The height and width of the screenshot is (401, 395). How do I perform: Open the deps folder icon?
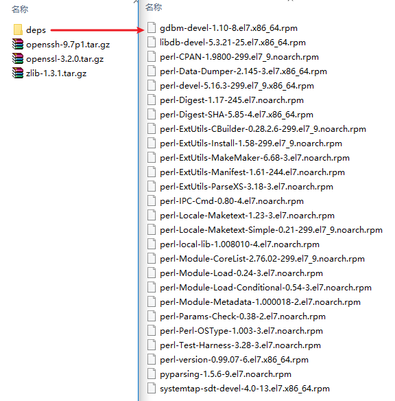point(18,30)
